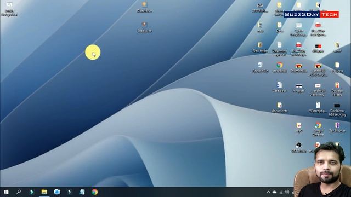Open the story.html Chrome file icon
This screenshot has width=351, height=197.
[x=280, y=67]
